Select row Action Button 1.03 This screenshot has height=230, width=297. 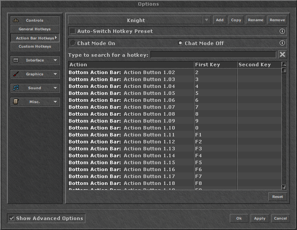(175, 79)
